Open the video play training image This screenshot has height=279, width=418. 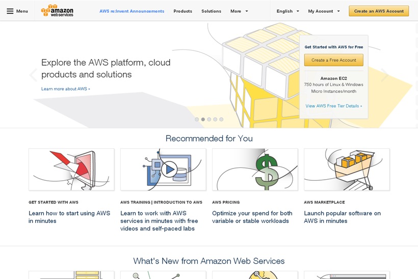pyautogui.click(x=163, y=170)
